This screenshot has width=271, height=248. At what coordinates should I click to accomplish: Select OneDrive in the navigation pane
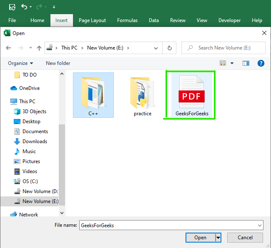25,88
